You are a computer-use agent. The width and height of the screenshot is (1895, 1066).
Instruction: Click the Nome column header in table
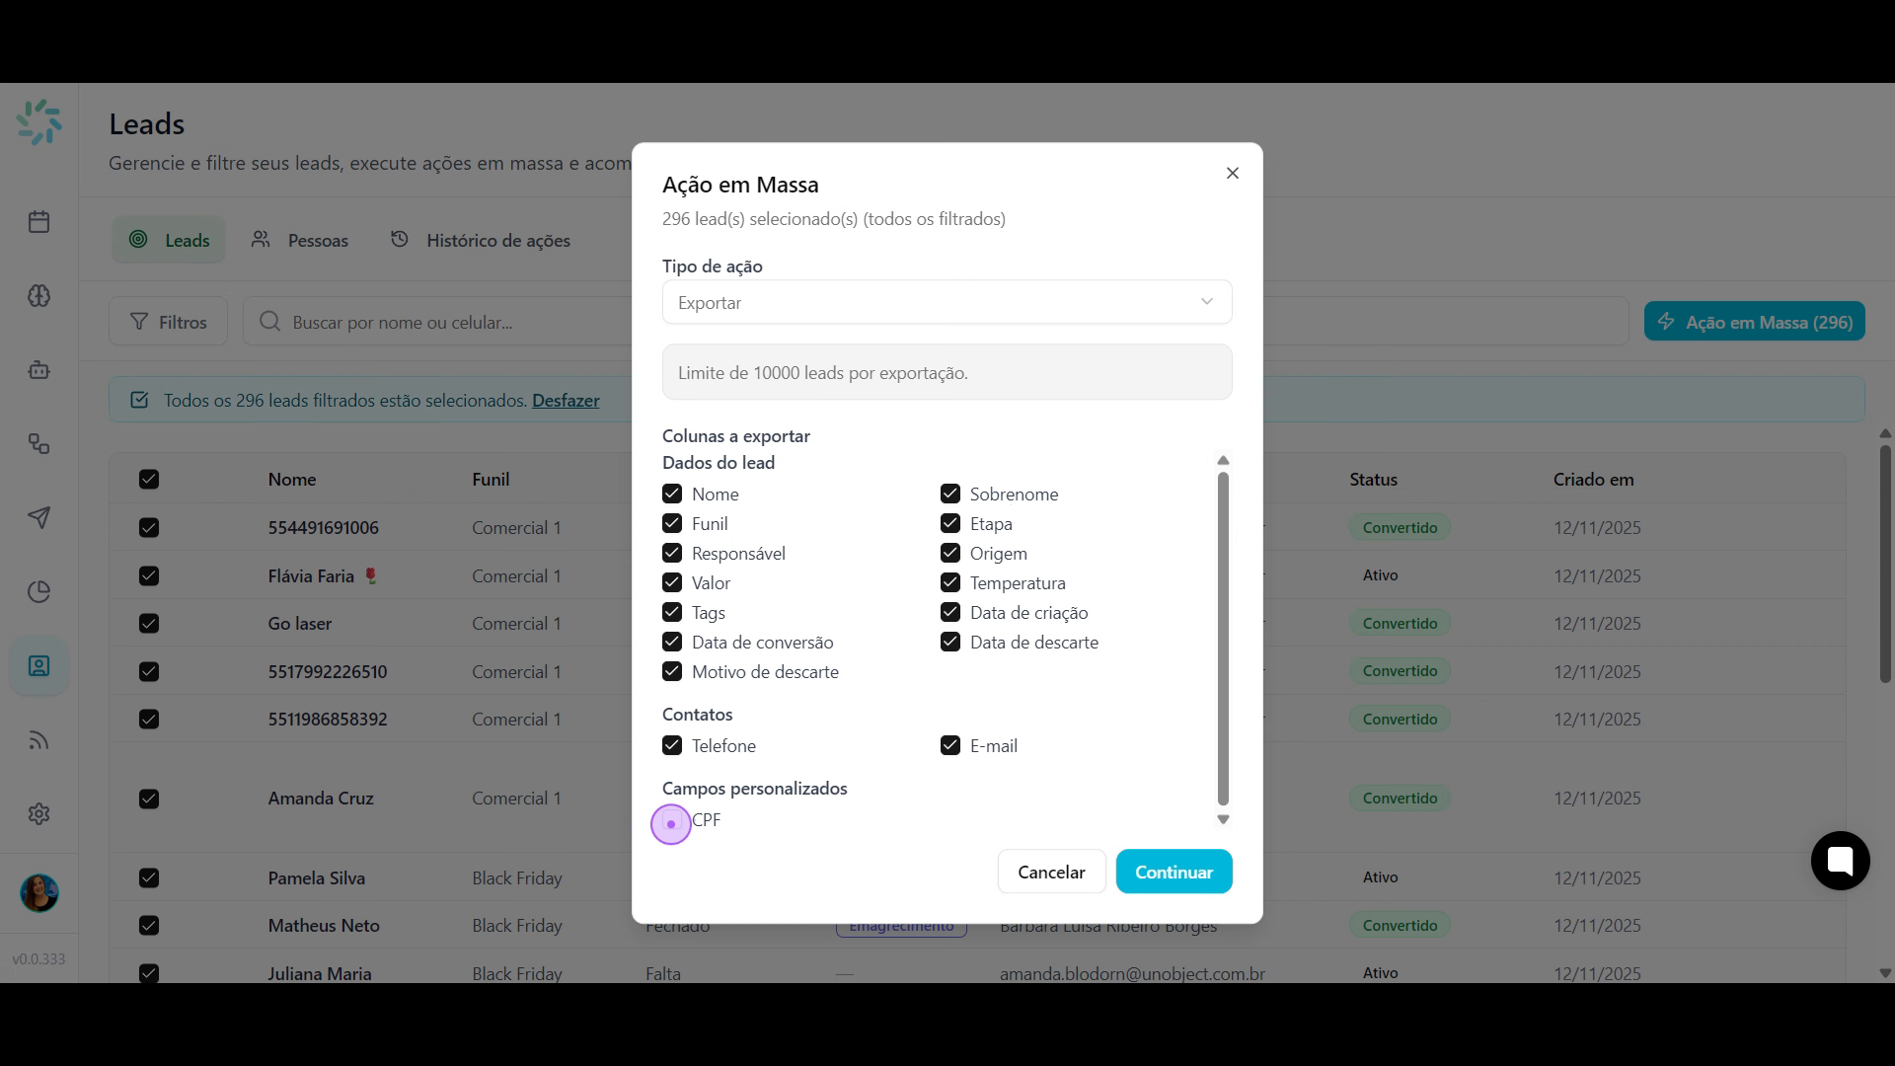coord(292,479)
